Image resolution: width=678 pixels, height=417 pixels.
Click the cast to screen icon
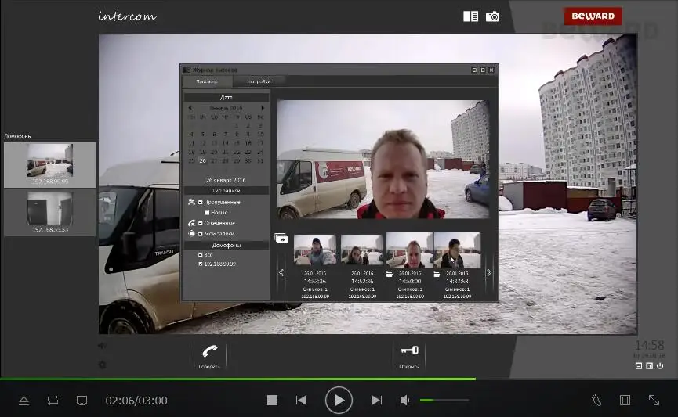[x=82, y=401]
